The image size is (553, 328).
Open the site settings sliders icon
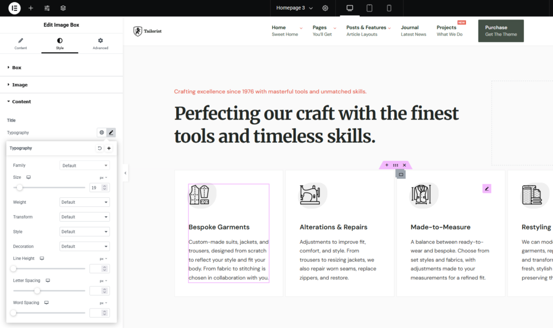47,8
